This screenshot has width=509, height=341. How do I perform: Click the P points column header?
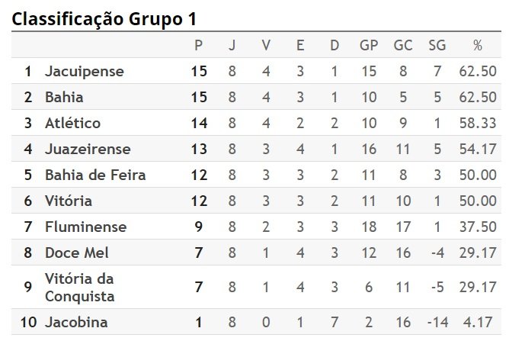[x=198, y=45]
